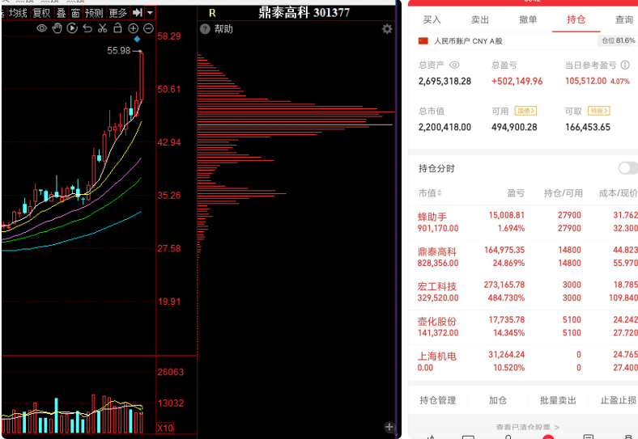Click the 叠 overlay toolbar button
Screen dimensions: 638x439
tap(61, 13)
